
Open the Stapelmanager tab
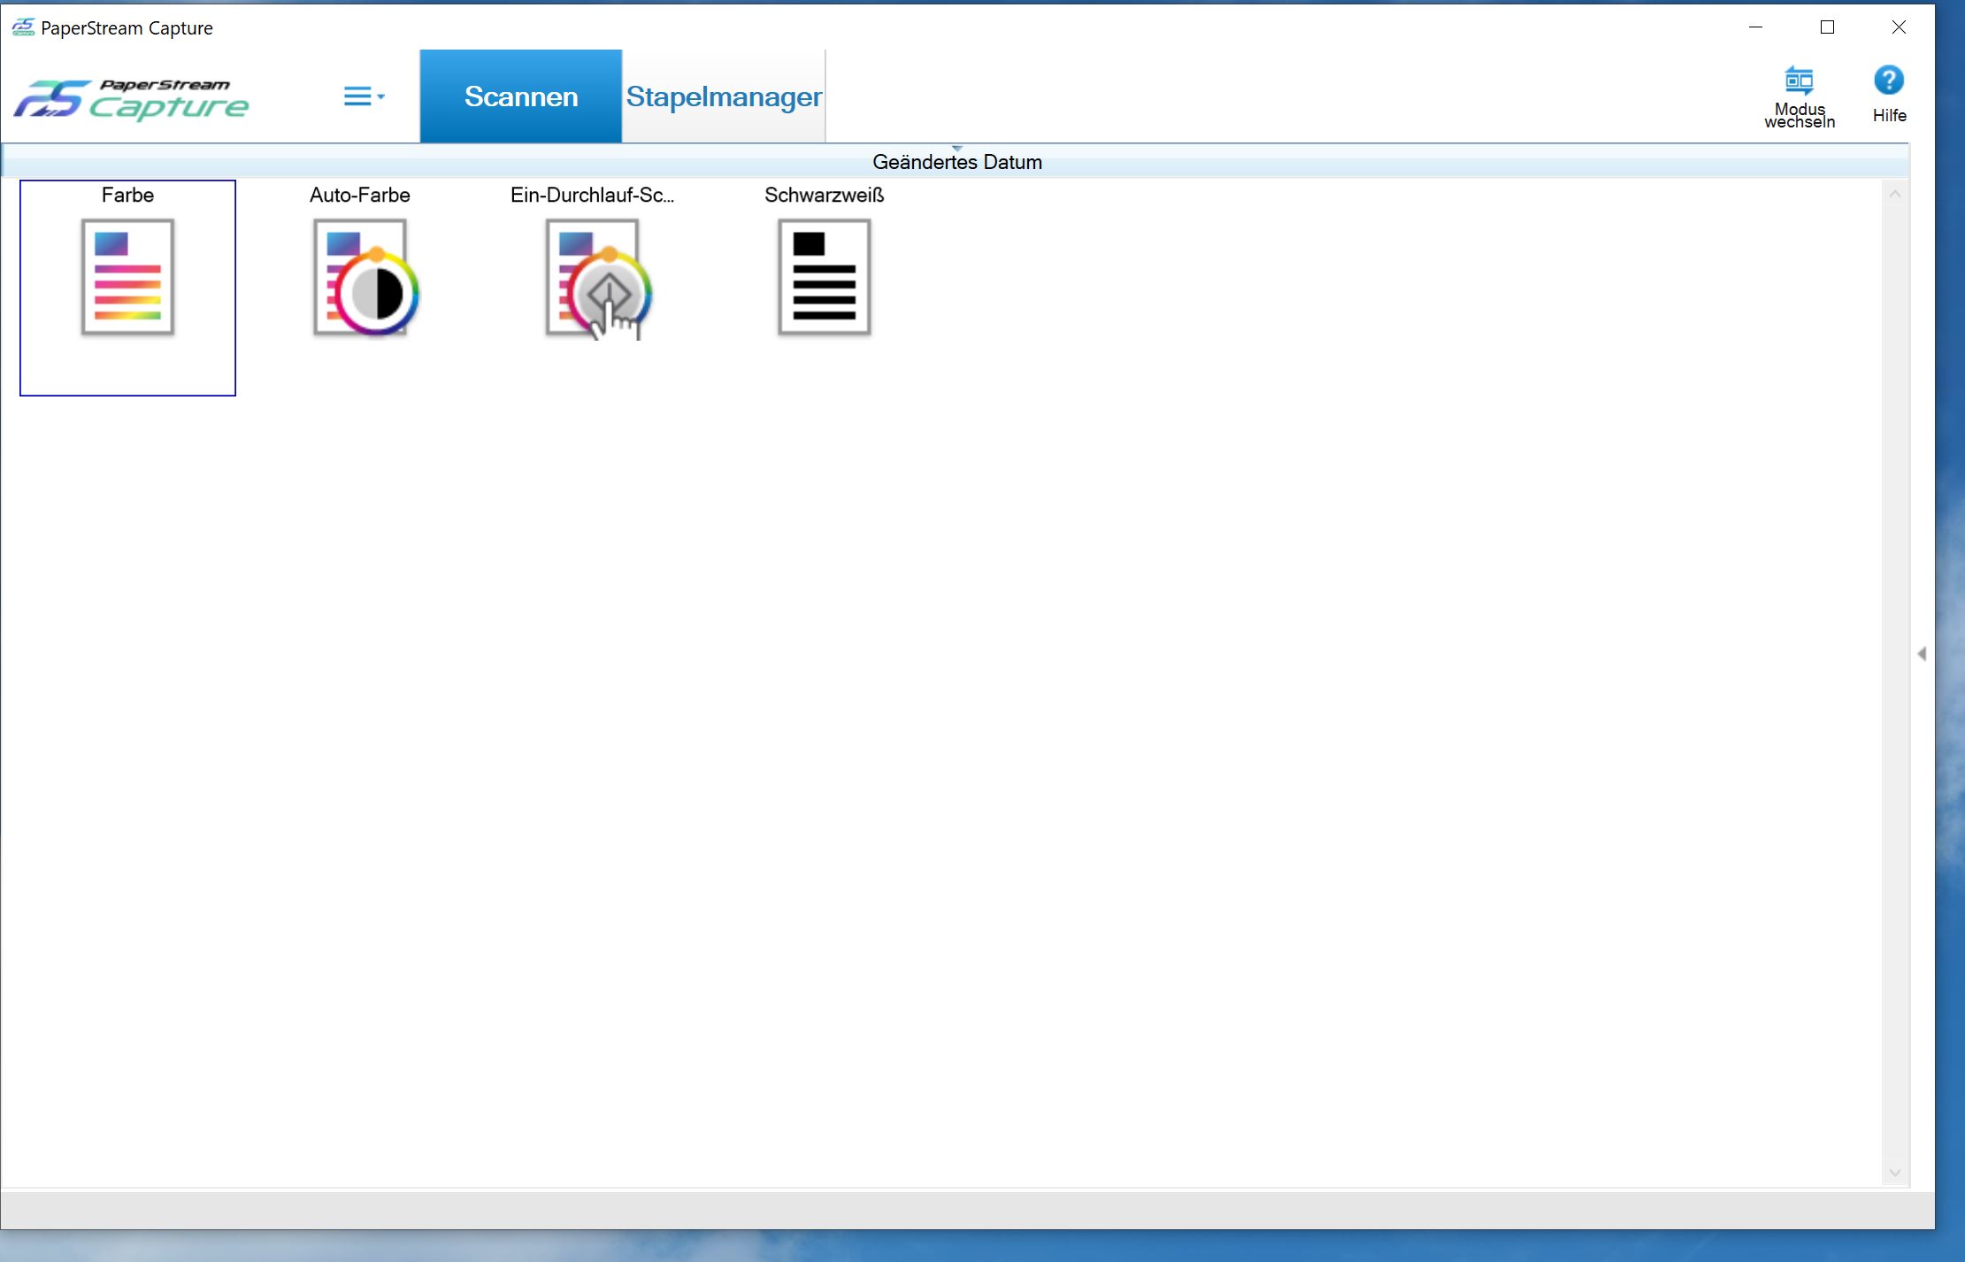724,96
